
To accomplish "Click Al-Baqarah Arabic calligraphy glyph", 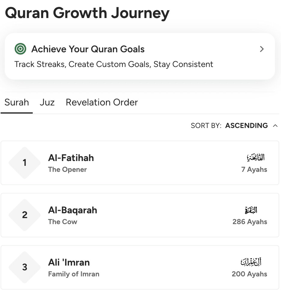I will coord(251,210).
